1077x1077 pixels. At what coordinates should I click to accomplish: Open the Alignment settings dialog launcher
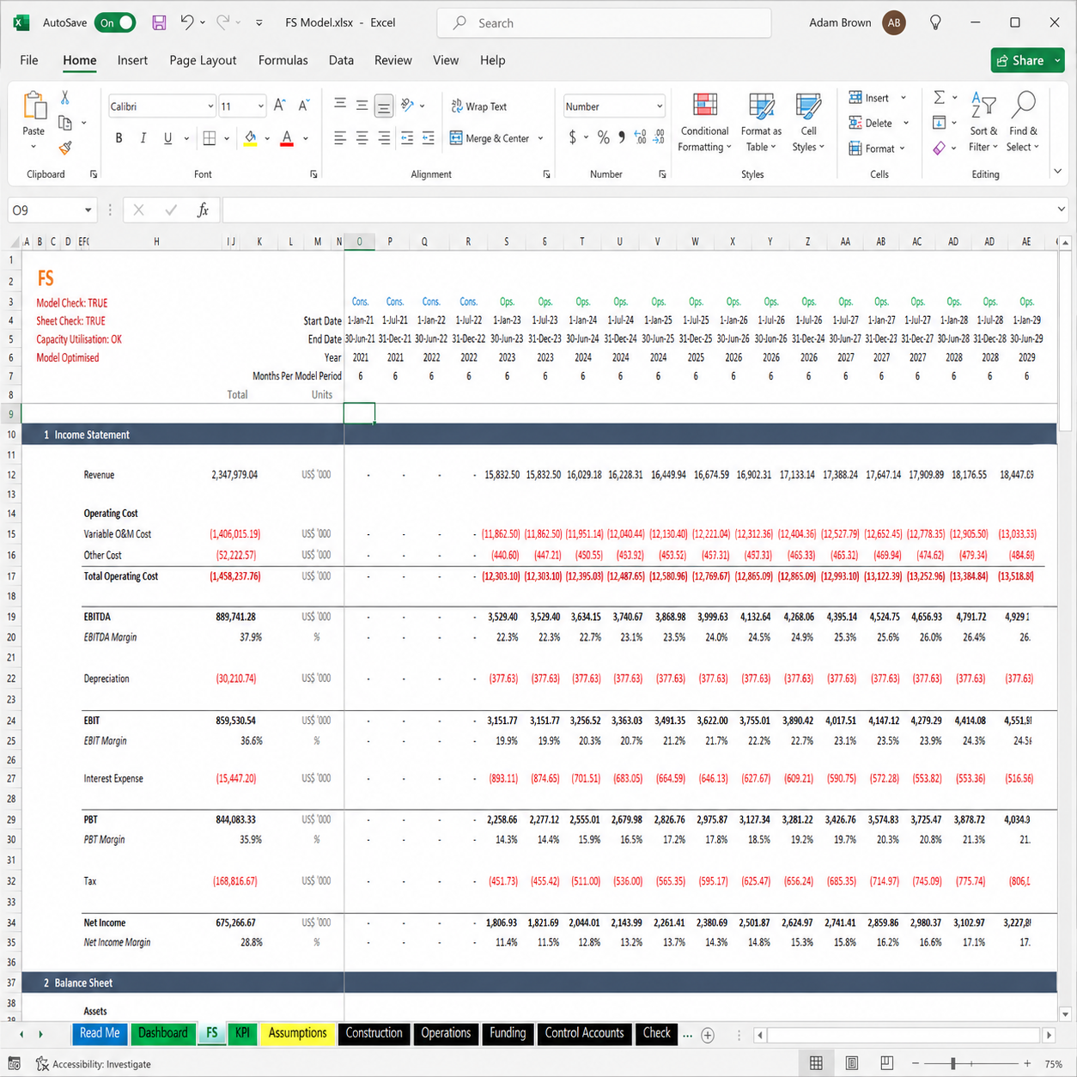(x=546, y=174)
